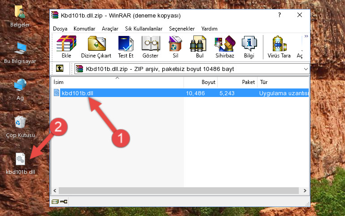Sort by the Paket column header
Image resolution: width=345 pixels, height=216 pixels.
[237, 82]
